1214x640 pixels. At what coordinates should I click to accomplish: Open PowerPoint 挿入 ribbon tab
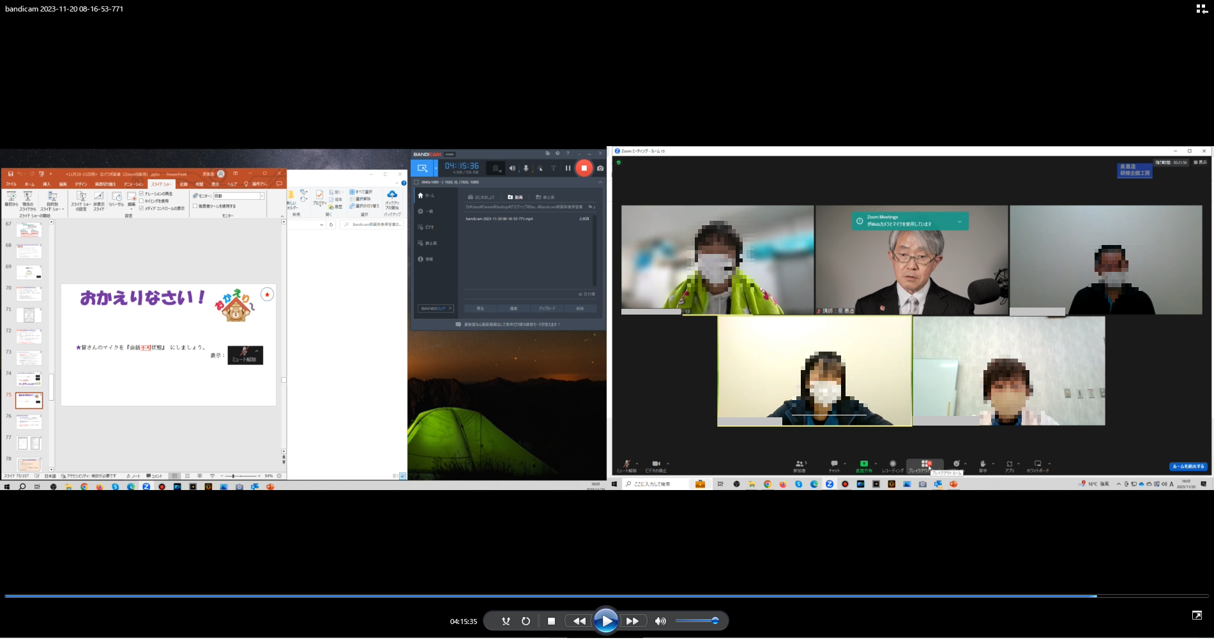coord(47,184)
